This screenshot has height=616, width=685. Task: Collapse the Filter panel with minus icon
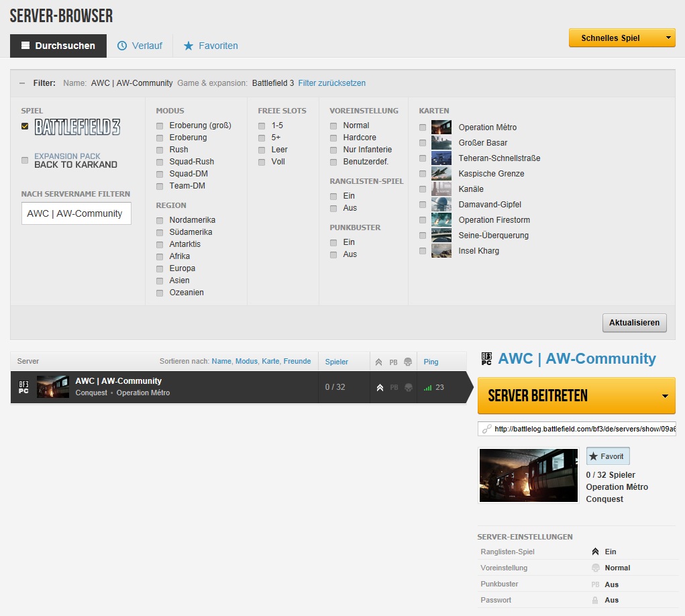coord(21,83)
